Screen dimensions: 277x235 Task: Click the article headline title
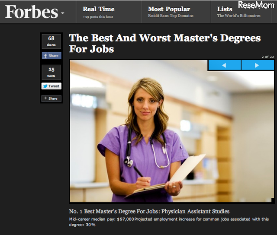(x=164, y=43)
